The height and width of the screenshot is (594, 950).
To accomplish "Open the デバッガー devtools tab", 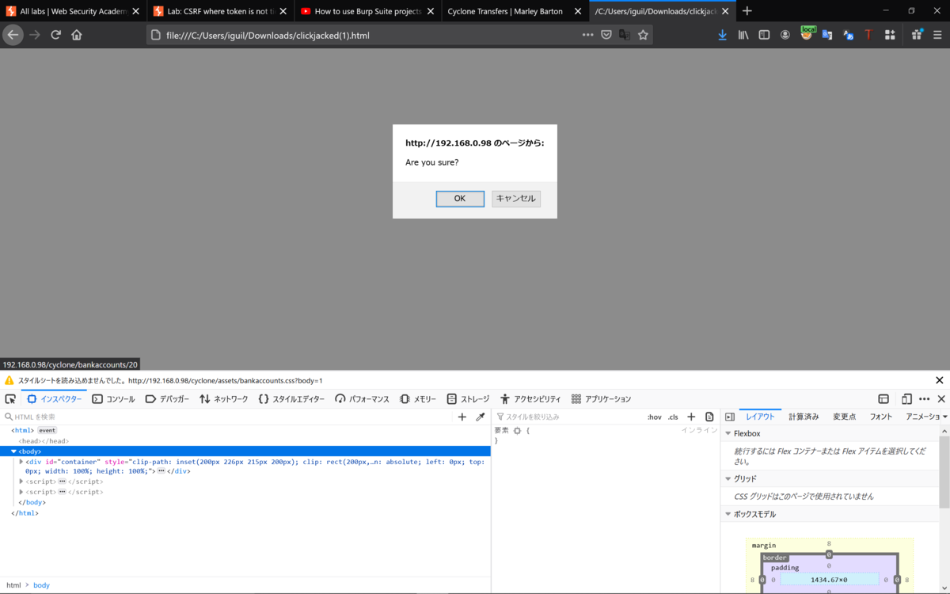I will (167, 399).
